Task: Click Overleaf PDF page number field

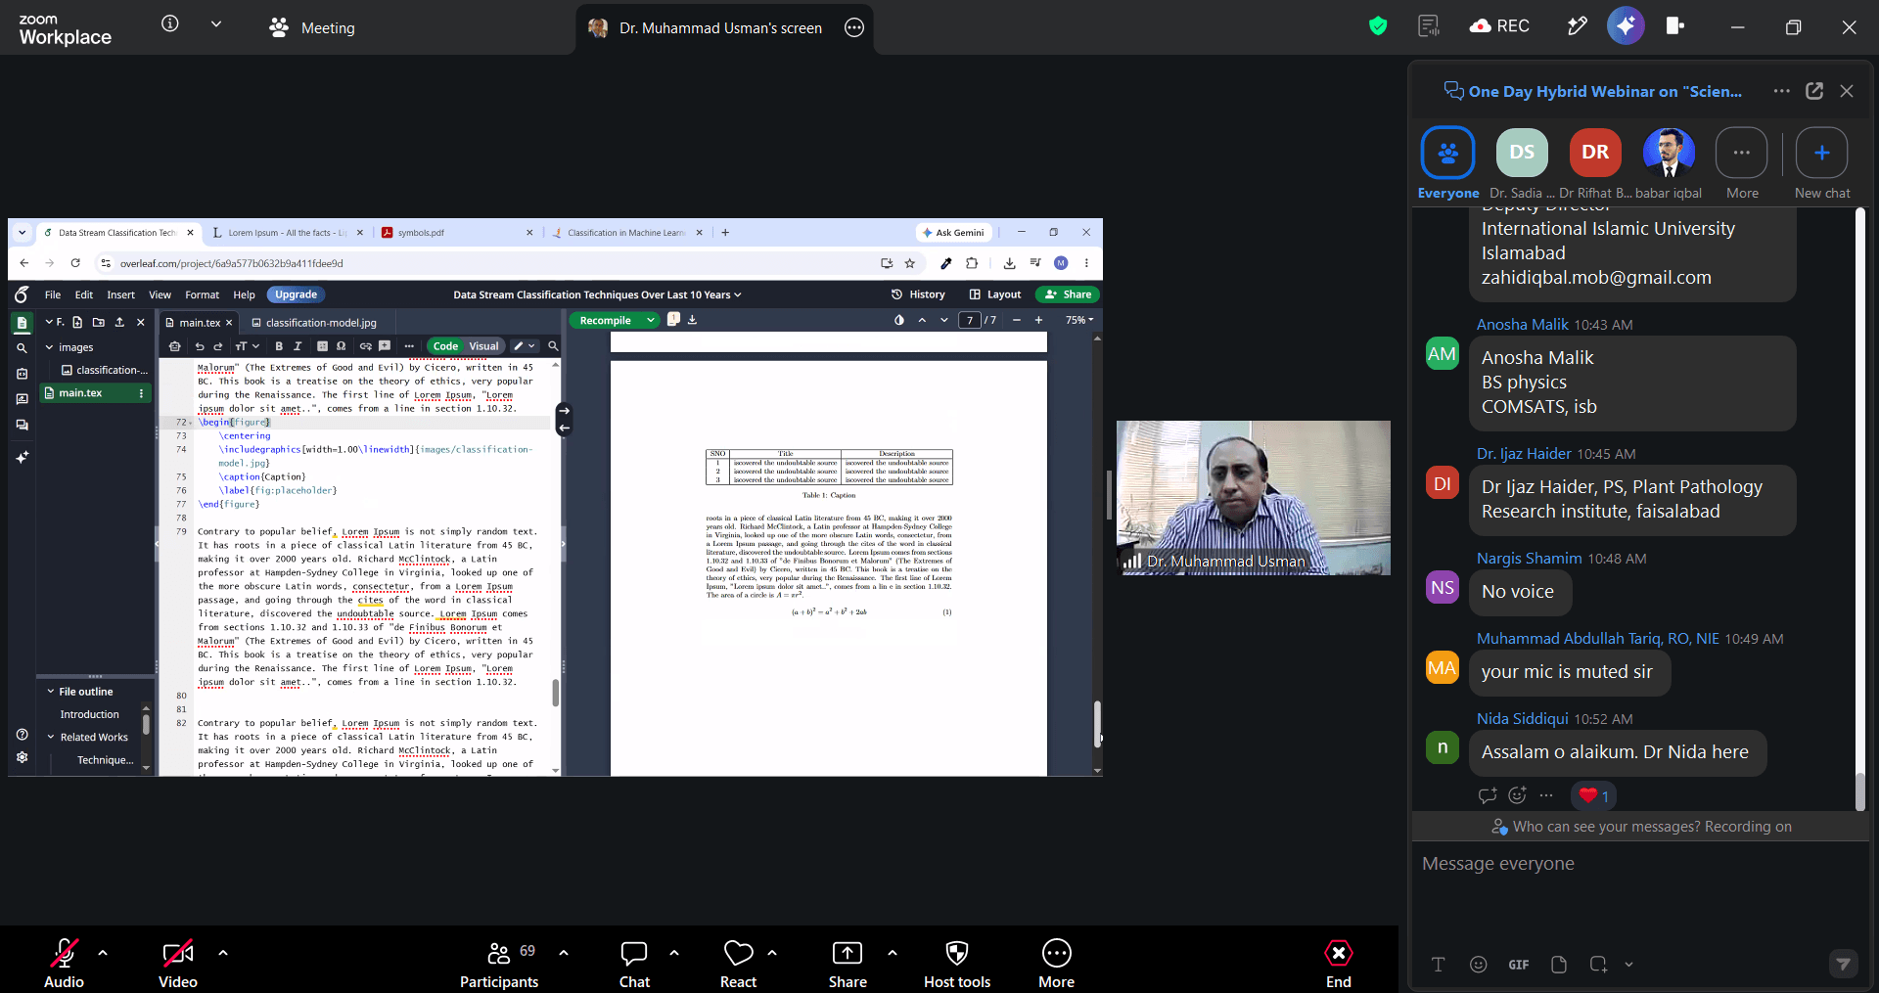Action: coord(970,320)
